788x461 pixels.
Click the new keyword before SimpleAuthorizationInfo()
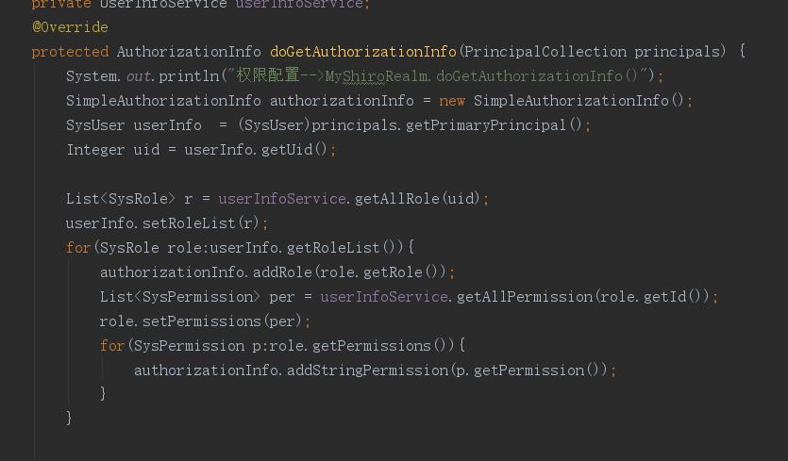click(452, 100)
